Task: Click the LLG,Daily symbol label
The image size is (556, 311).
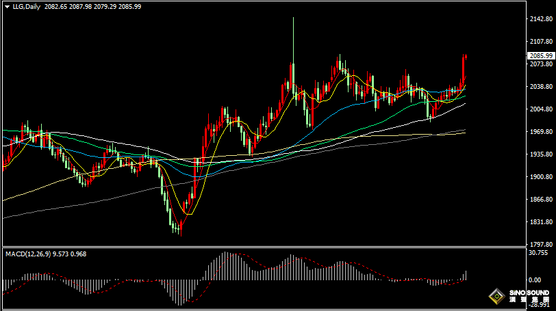Action: (x=26, y=6)
